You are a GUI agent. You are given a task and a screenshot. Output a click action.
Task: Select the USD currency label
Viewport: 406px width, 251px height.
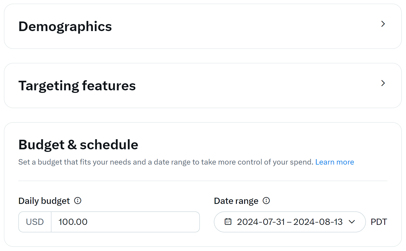[34, 222]
